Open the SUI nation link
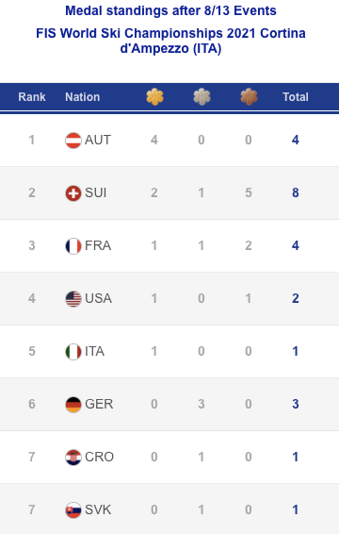339x534 pixels. tap(95, 192)
